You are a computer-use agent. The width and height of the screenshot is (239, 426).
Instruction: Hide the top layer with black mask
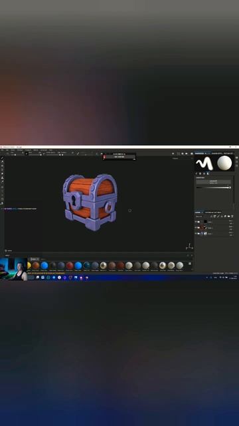[196, 222]
